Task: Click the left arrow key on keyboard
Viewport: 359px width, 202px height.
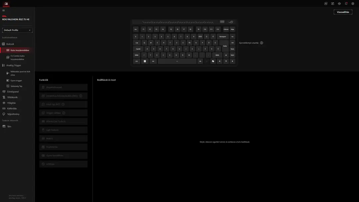Action: tap(220, 61)
